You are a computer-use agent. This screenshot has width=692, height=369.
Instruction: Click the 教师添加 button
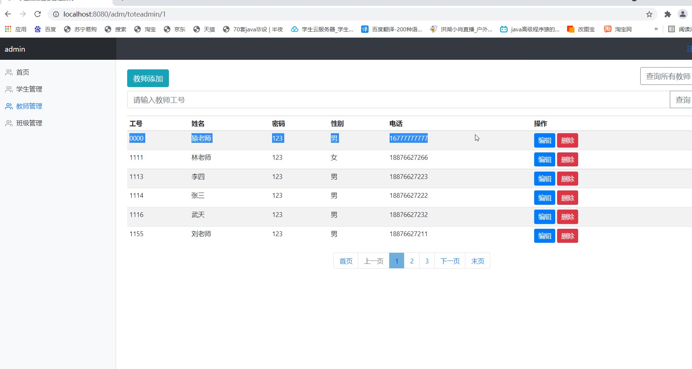tap(148, 79)
